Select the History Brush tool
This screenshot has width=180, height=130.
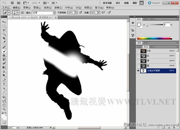coord(4,59)
